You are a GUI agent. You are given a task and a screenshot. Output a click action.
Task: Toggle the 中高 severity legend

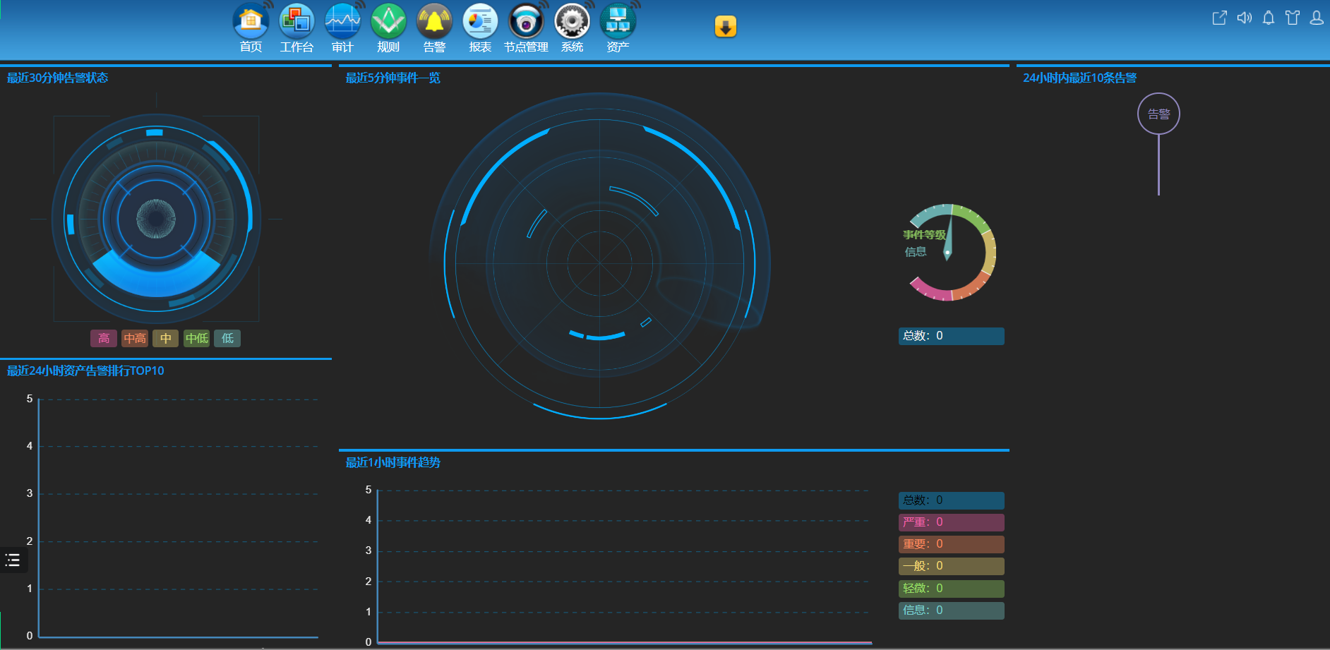click(x=135, y=339)
